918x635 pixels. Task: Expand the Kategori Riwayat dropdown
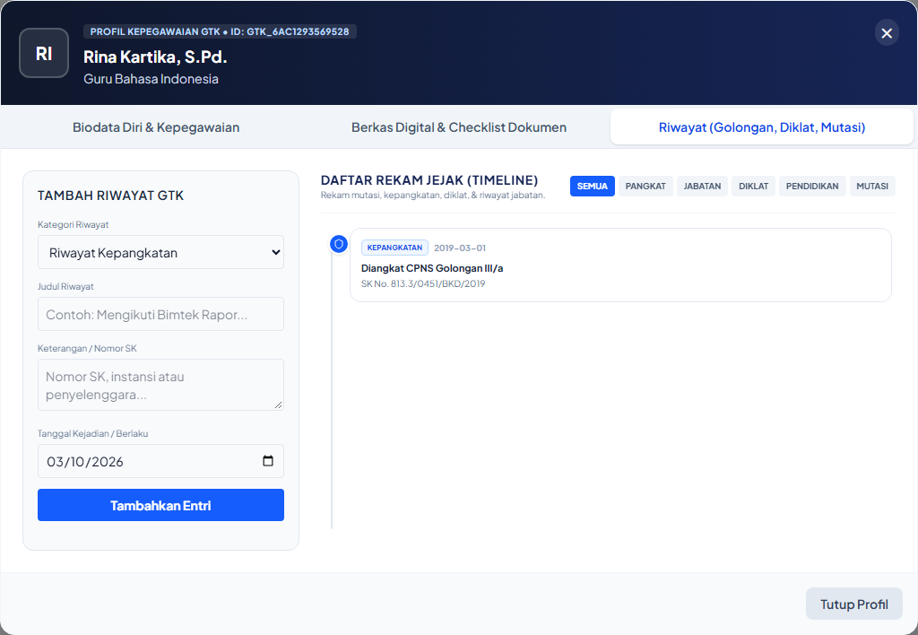click(x=161, y=253)
